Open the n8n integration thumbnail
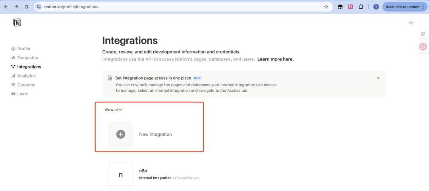This screenshot has height=191, width=429. point(121,174)
